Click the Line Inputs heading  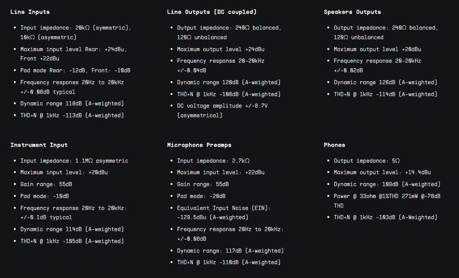click(30, 12)
